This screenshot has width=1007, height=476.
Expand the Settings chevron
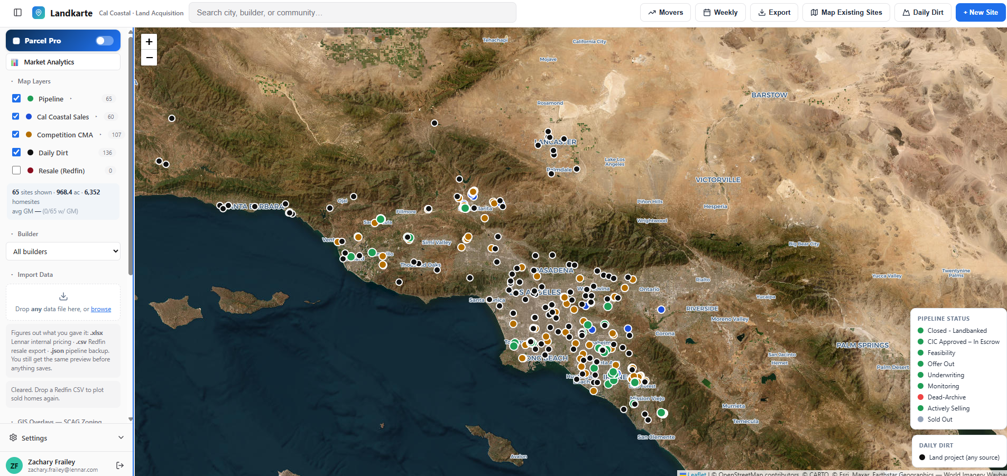[x=121, y=437]
